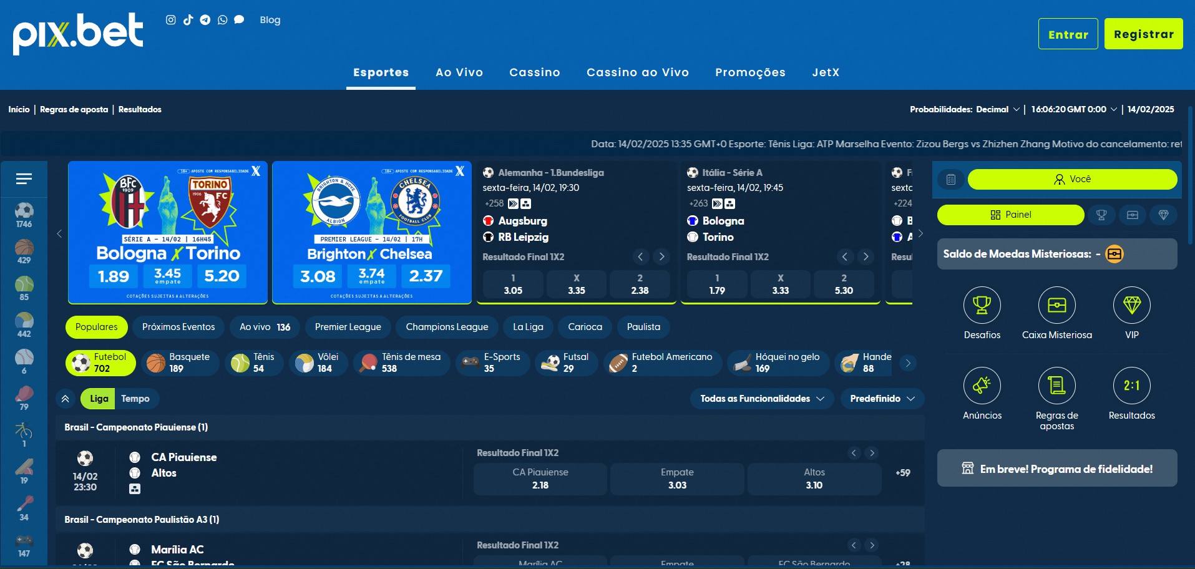Open the chat bubble icon near Blog

(x=239, y=20)
